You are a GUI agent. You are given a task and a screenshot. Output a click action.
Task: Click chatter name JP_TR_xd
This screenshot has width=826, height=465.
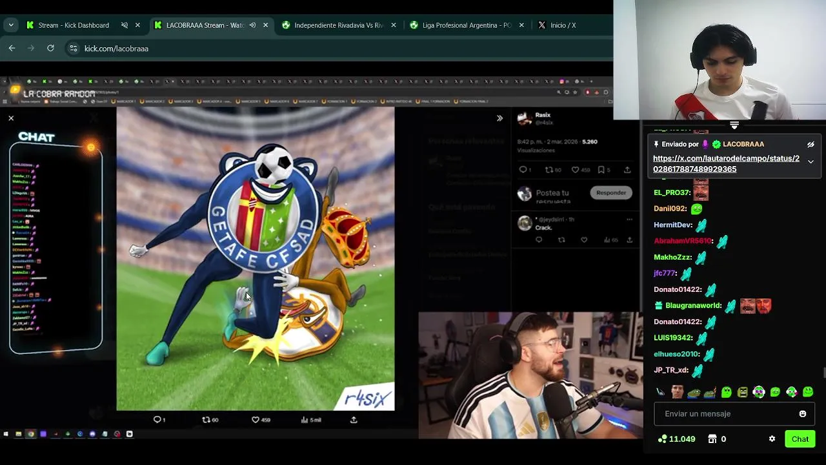pos(671,370)
